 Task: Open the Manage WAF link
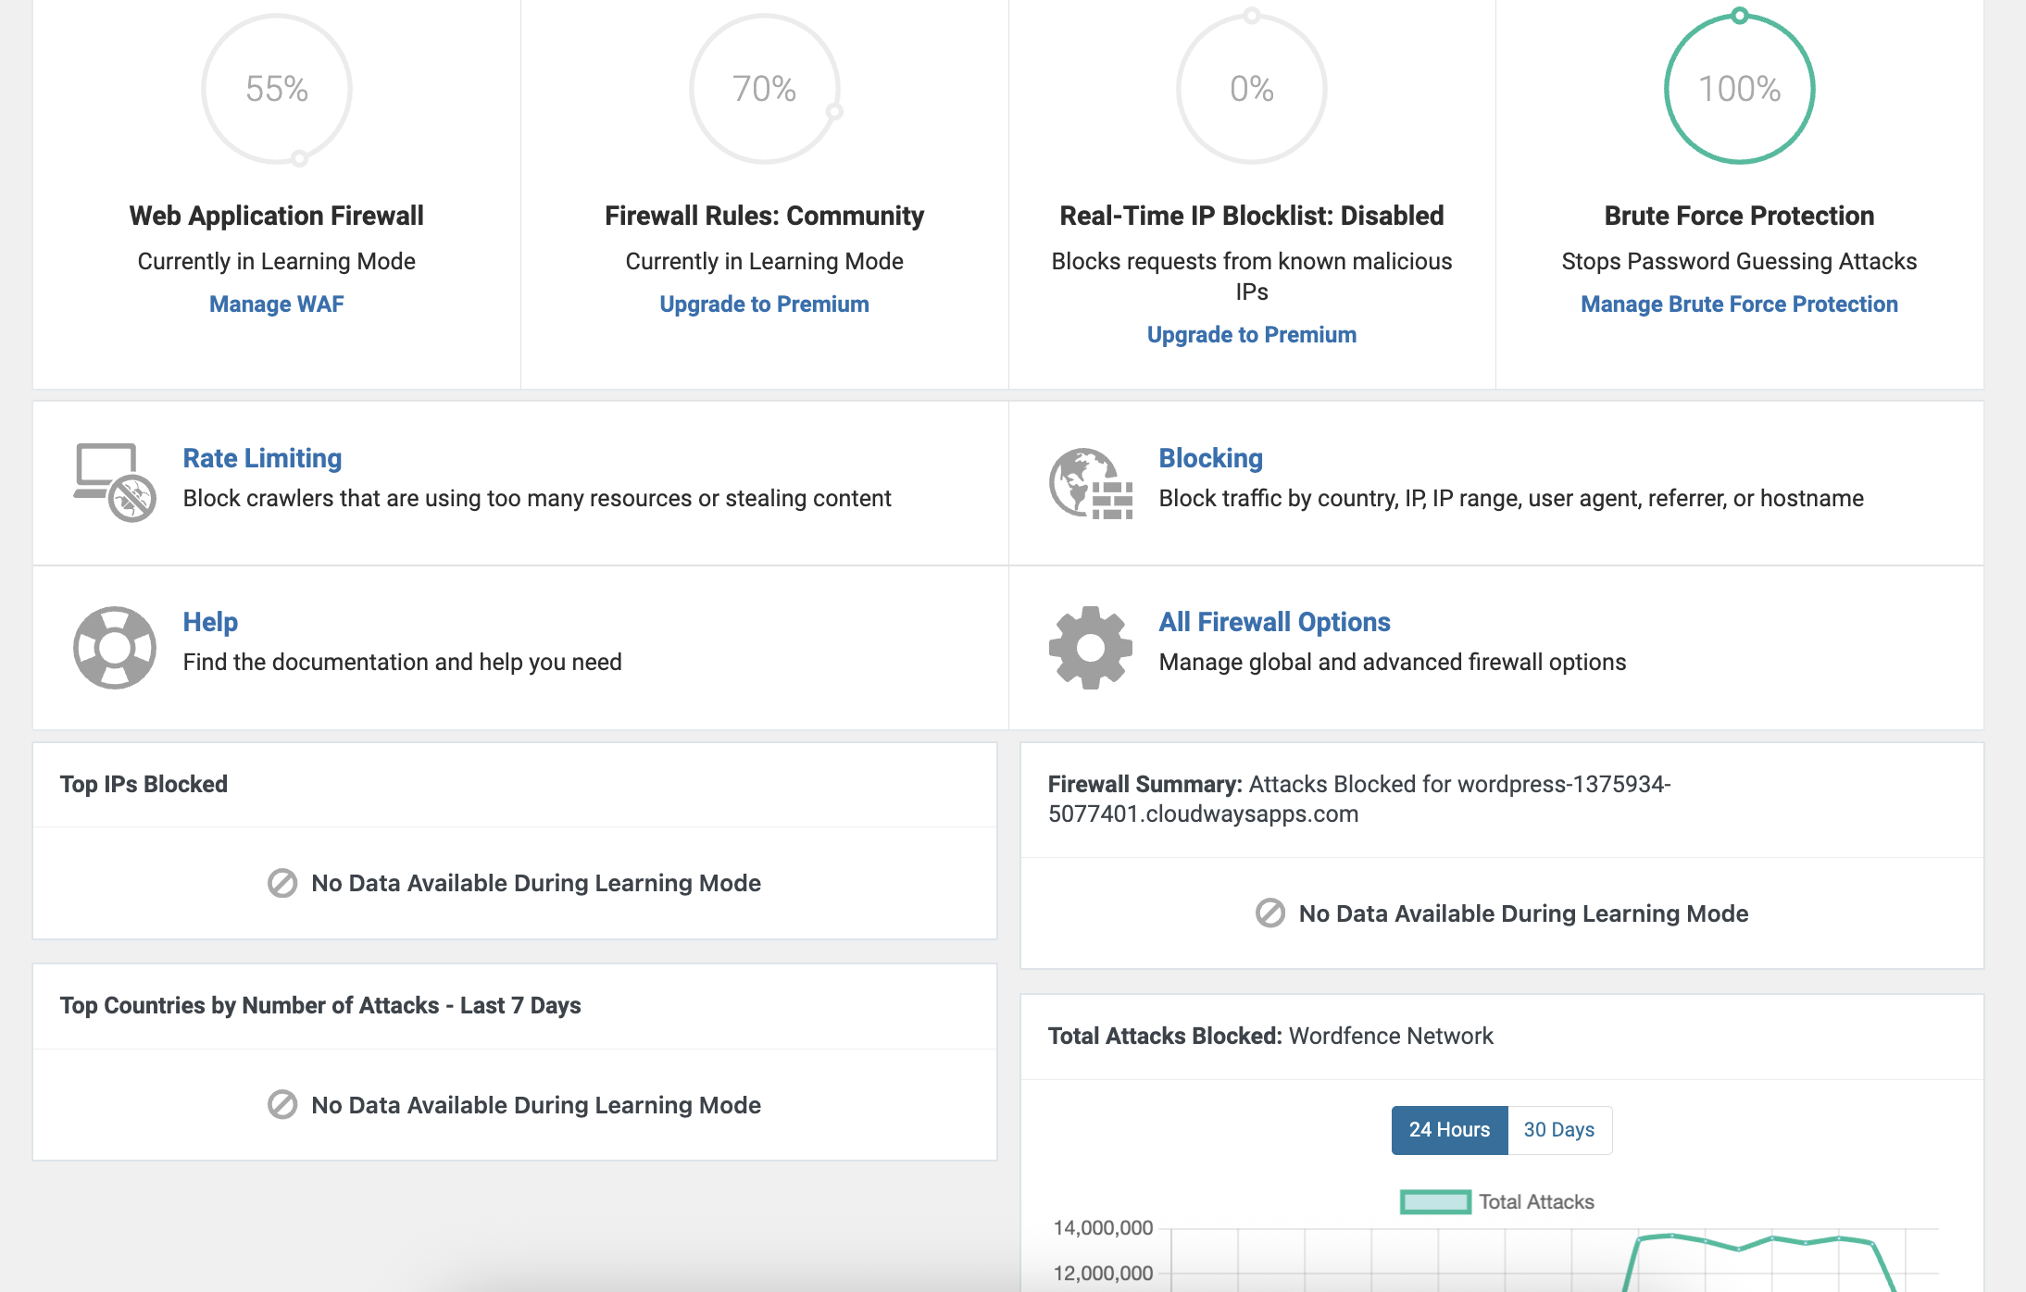coord(276,304)
